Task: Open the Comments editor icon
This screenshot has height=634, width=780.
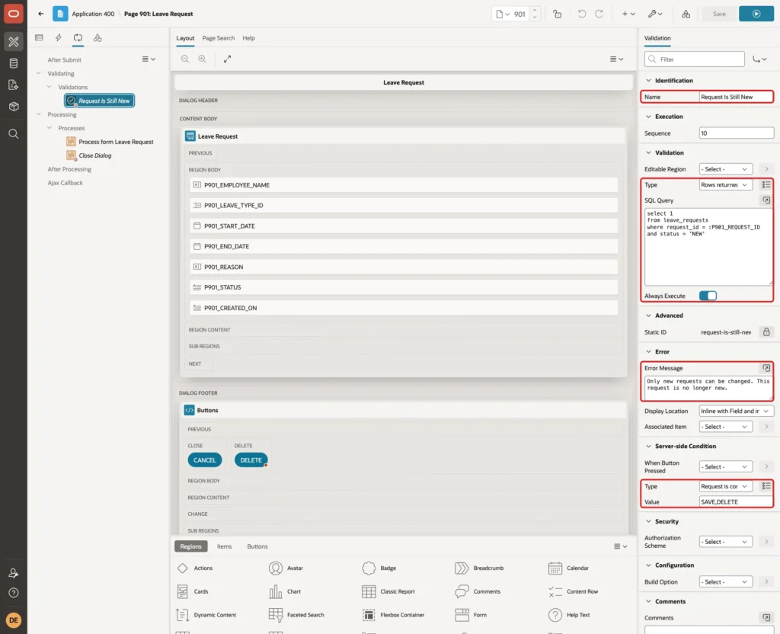Action: click(766, 617)
